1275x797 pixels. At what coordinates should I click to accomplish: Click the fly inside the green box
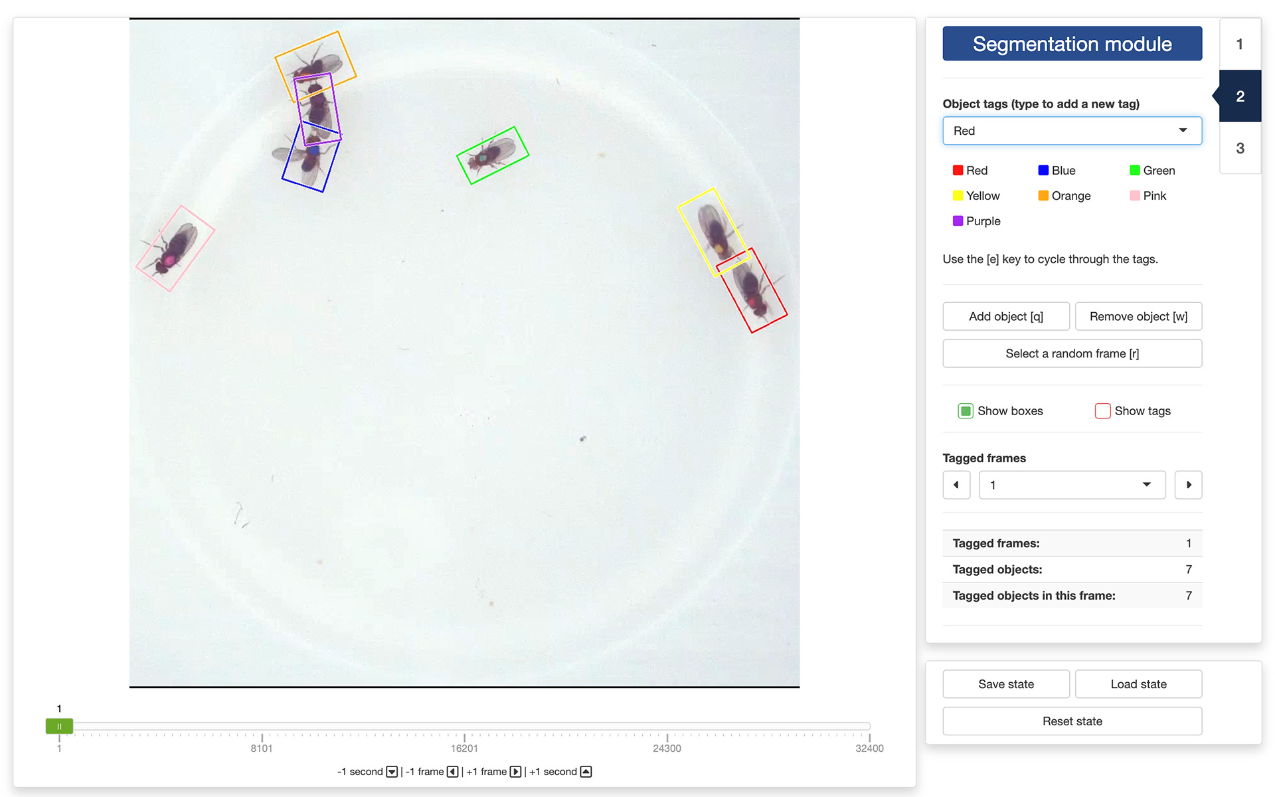coord(492,156)
